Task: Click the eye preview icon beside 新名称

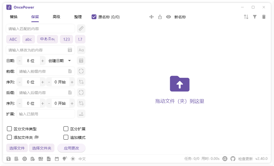Action: pyautogui.click(x=168, y=17)
